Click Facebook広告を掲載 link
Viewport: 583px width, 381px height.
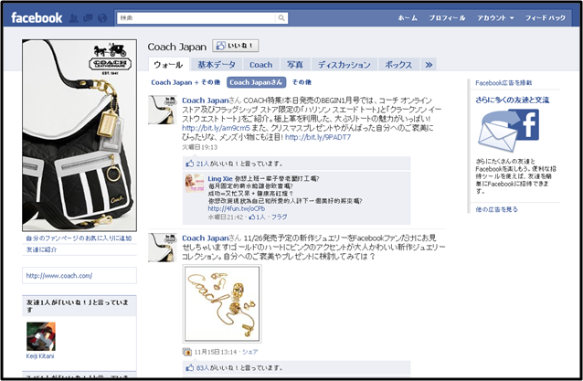coord(503,83)
